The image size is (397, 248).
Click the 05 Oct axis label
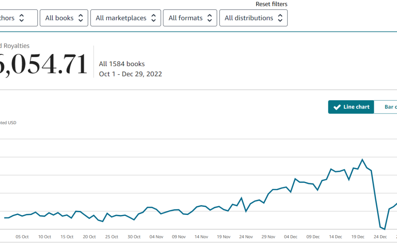click(22, 237)
